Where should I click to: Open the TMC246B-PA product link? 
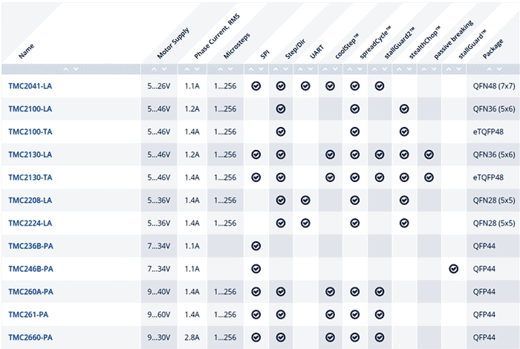[x=31, y=269]
